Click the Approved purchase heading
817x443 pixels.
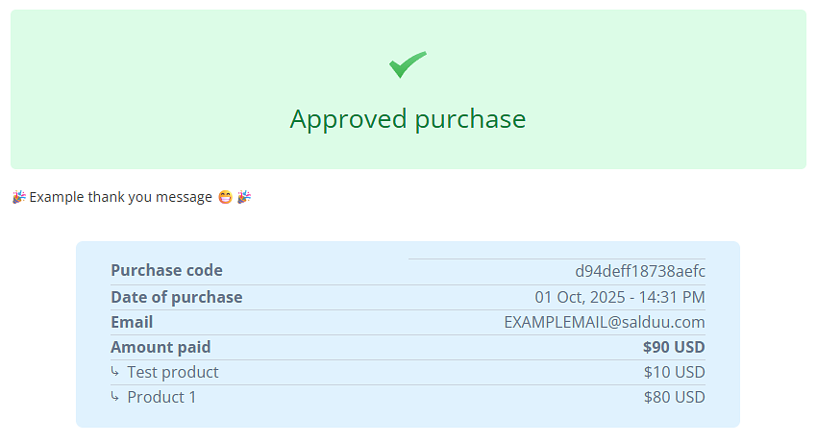(x=408, y=119)
